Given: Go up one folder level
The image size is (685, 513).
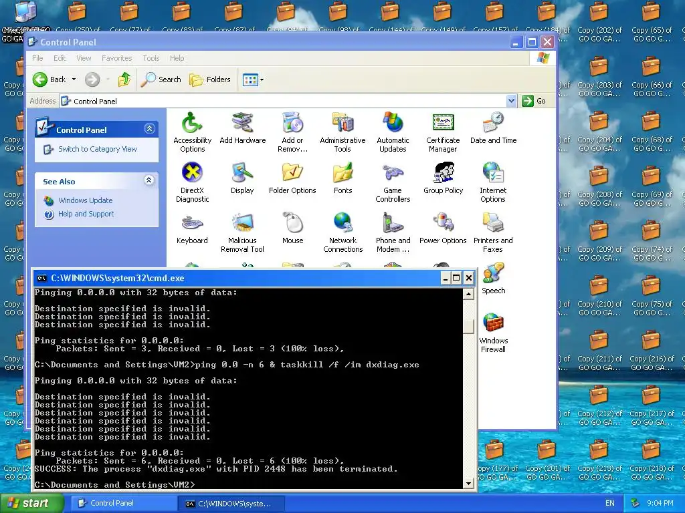Looking at the screenshot, I should [124, 79].
